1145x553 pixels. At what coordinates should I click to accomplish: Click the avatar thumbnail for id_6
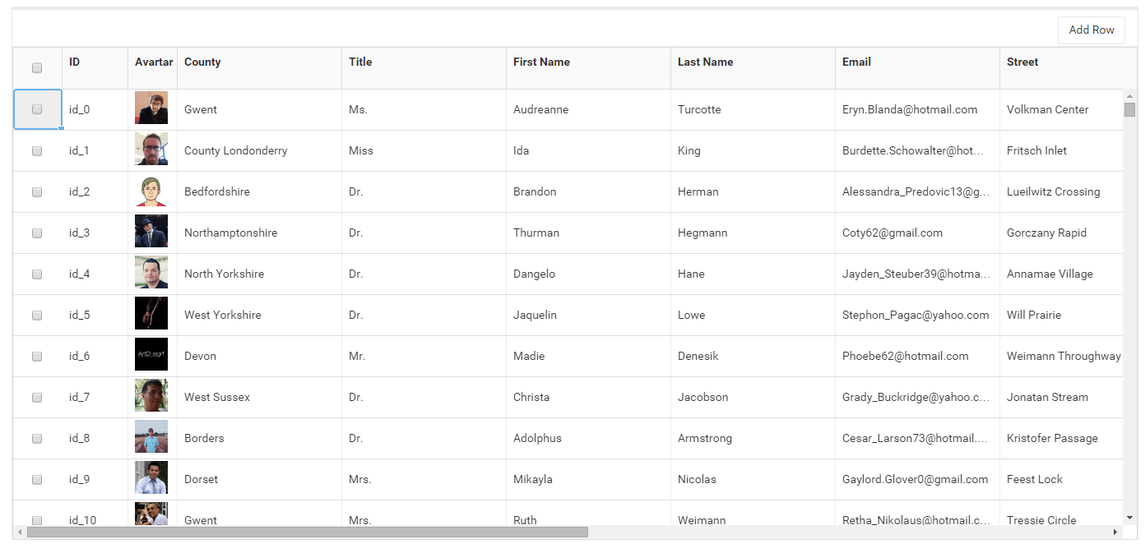point(151,355)
